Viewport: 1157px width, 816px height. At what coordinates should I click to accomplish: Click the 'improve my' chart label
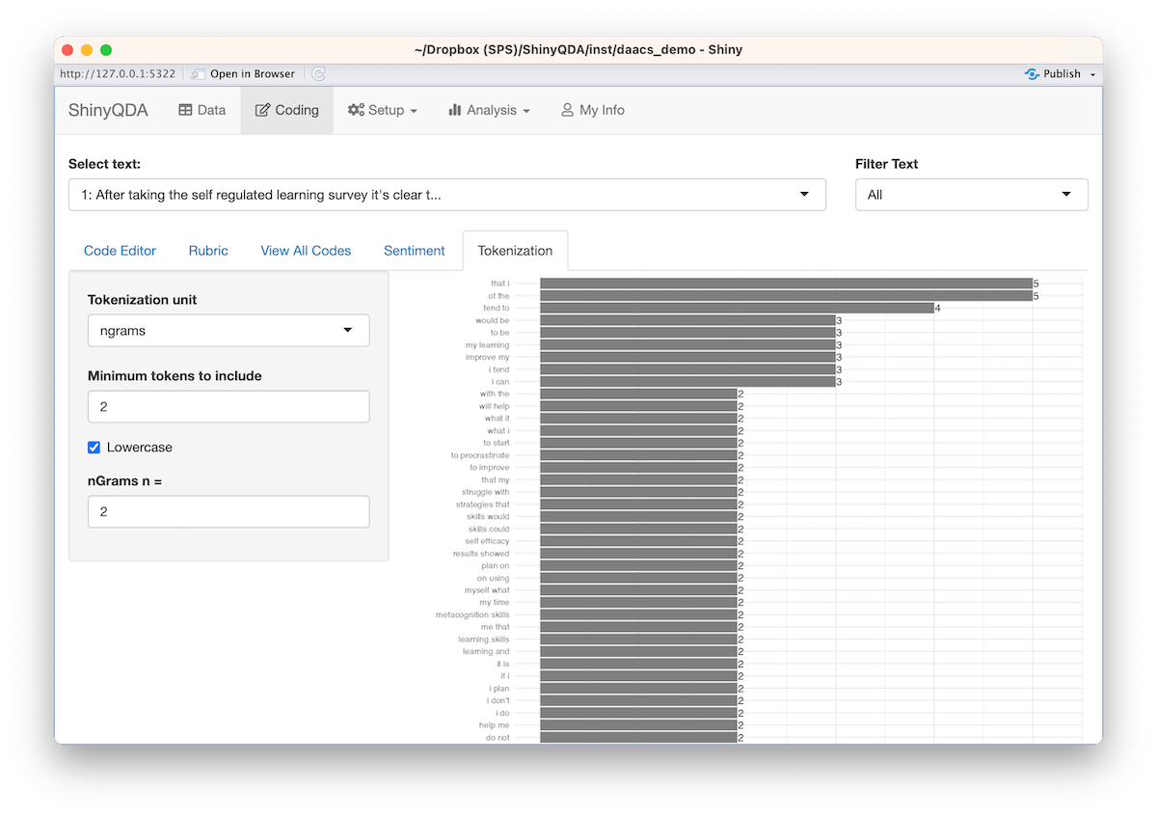tap(487, 358)
